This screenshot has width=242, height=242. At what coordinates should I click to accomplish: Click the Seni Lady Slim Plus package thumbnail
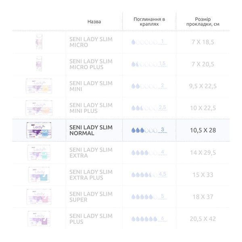pos(39,219)
